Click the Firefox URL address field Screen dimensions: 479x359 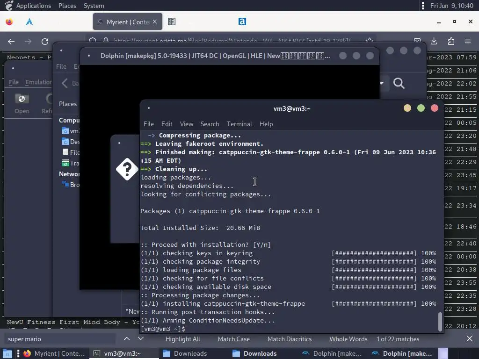point(232,40)
